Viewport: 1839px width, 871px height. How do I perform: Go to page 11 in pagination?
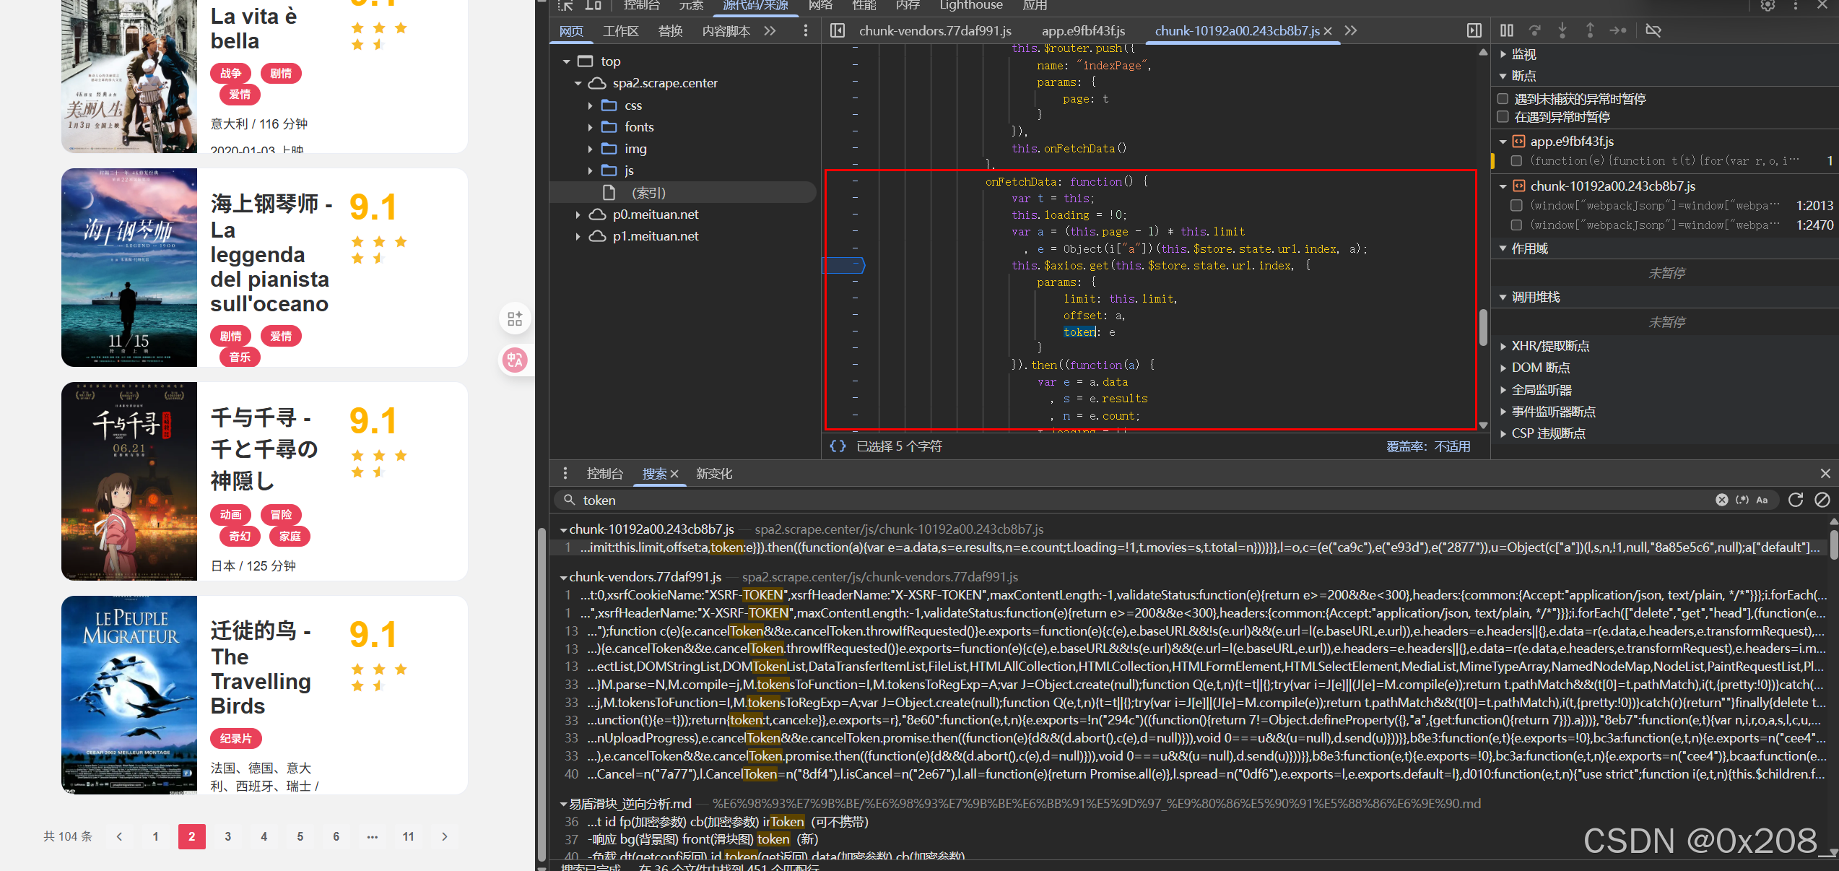[x=409, y=836]
